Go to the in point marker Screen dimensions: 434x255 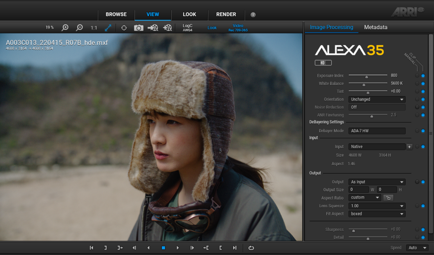coord(206,248)
